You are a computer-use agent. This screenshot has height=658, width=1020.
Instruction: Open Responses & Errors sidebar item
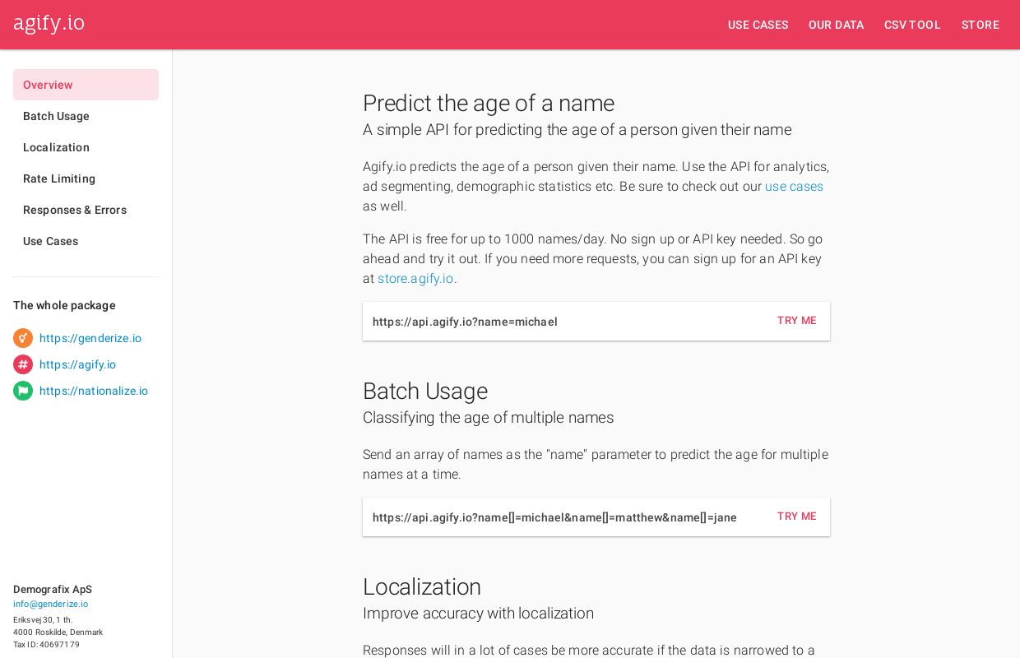pyautogui.click(x=86, y=210)
